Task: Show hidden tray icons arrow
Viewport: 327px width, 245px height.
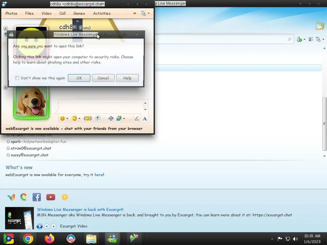Action: (x=272, y=239)
